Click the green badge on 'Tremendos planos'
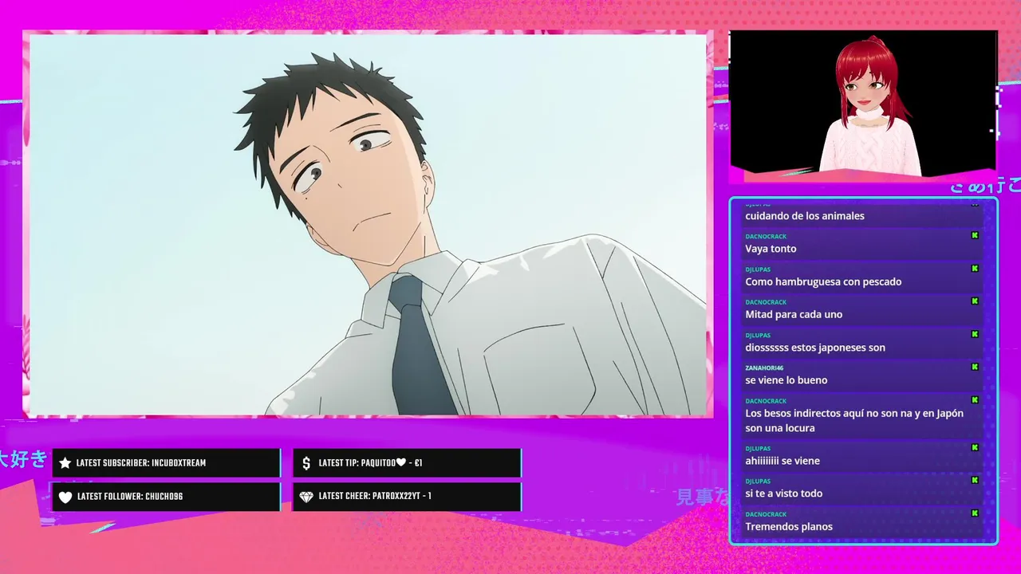The width and height of the screenshot is (1021, 574). point(975,513)
